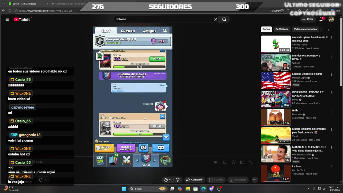Select the De WilXone filter chip
Viewport: 343px width, 193px height.
pyautogui.click(x=282, y=29)
